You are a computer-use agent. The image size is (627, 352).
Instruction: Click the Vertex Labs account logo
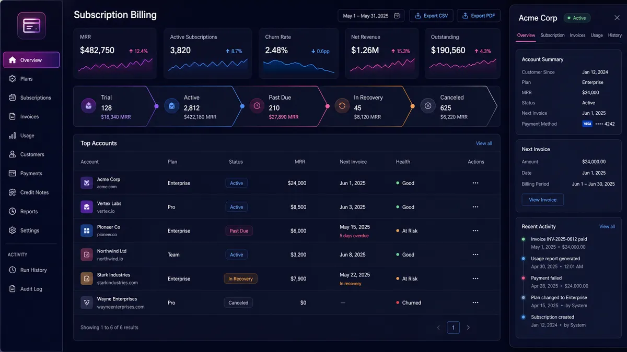coord(87,207)
